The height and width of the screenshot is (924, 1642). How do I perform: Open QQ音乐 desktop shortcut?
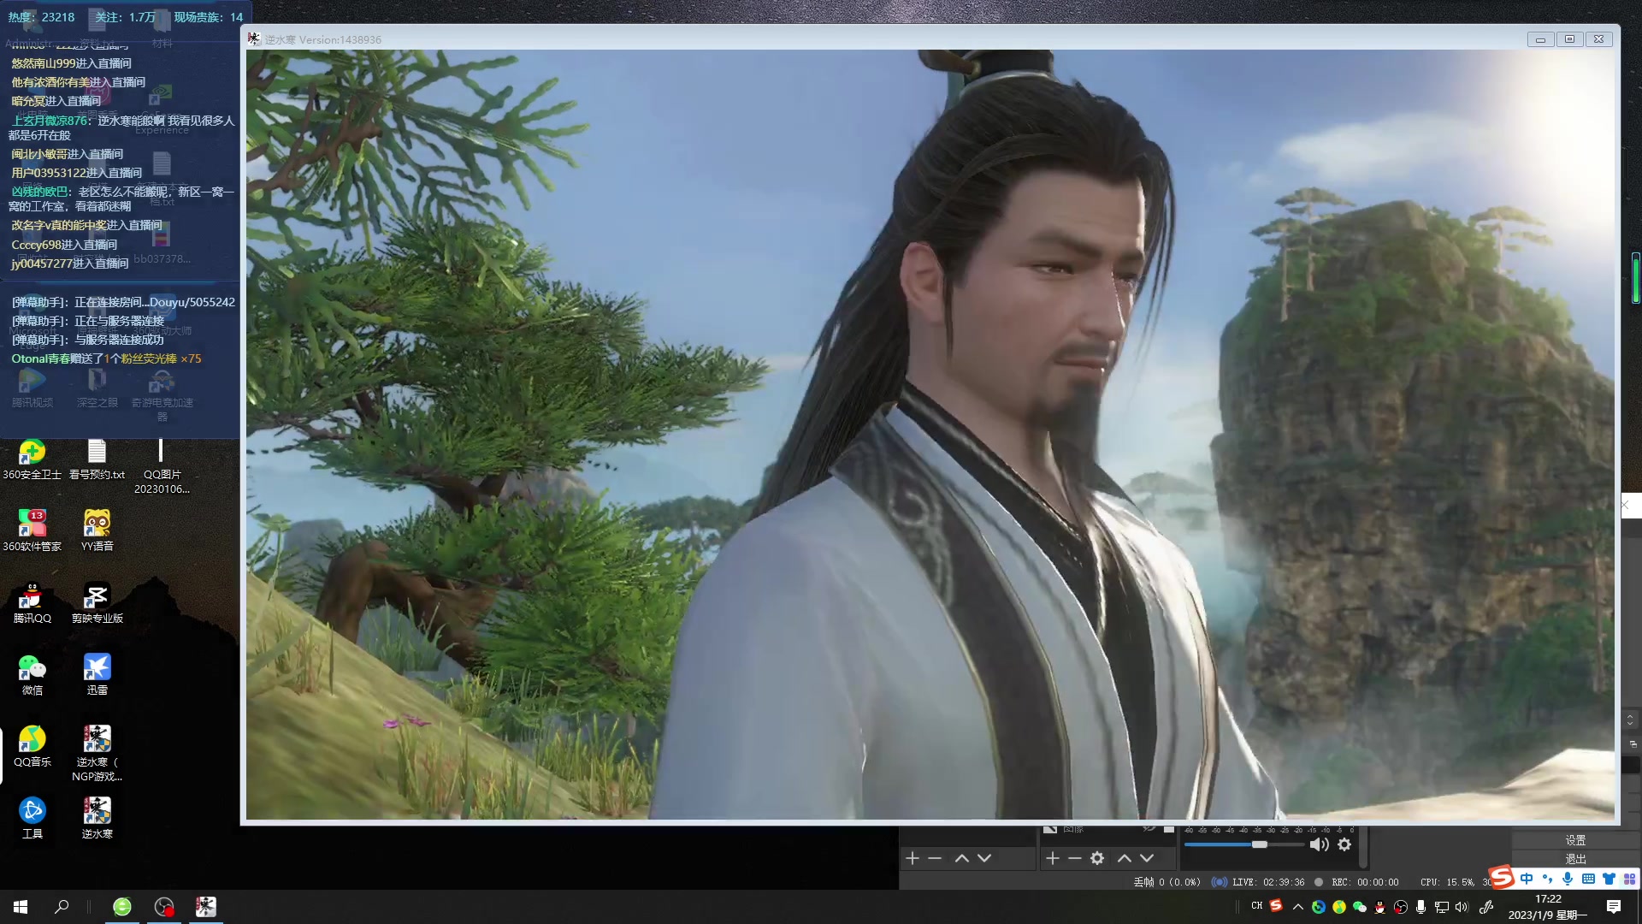point(32,747)
